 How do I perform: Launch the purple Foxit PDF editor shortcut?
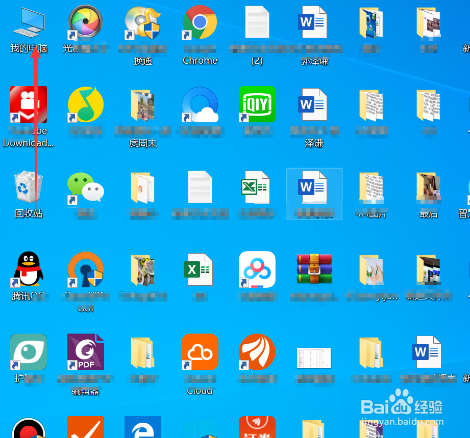point(85,352)
